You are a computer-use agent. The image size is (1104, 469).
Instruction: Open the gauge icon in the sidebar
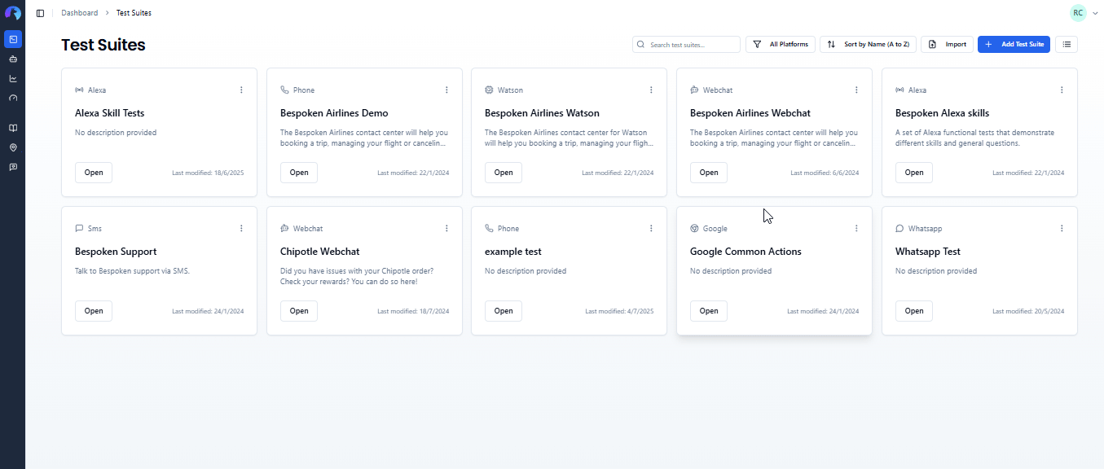pyautogui.click(x=12, y=99)
